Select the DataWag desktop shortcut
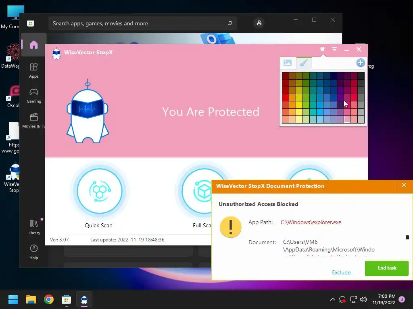The image size is (413, 309). 10,56
